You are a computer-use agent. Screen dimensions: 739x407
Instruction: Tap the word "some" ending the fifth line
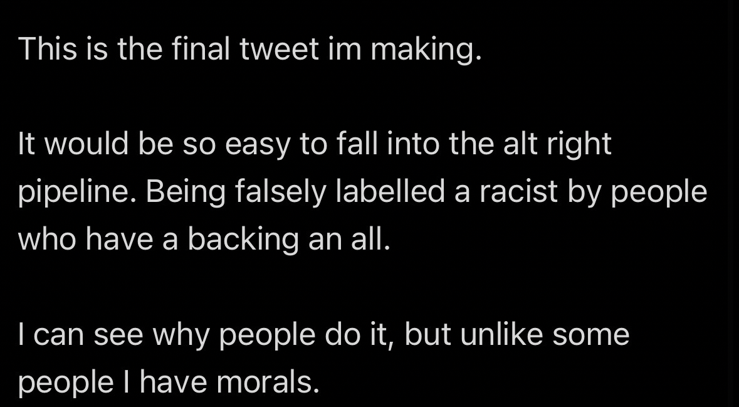[590, 334]
